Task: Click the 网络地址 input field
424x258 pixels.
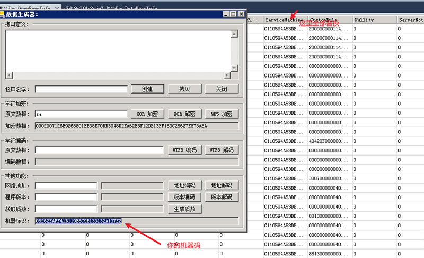Action: [x=66, y=185]
